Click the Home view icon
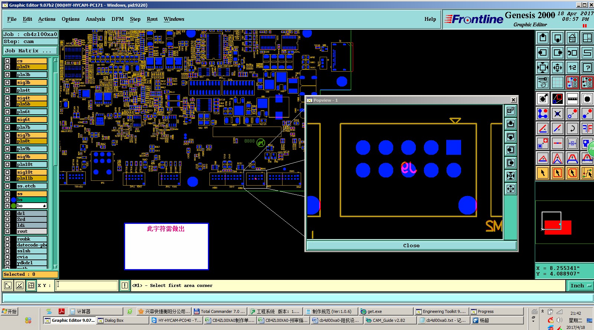This screenshot has height=330, width=594. 572,38
